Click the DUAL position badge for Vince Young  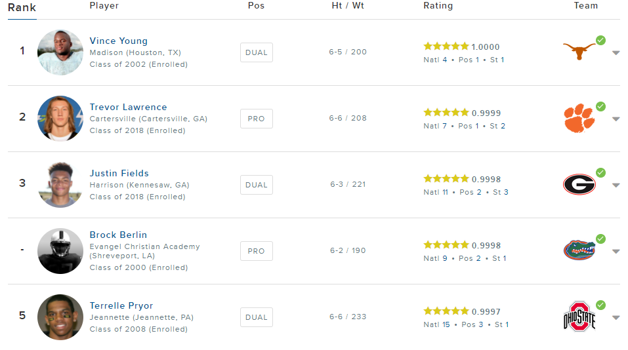[256, 52]
